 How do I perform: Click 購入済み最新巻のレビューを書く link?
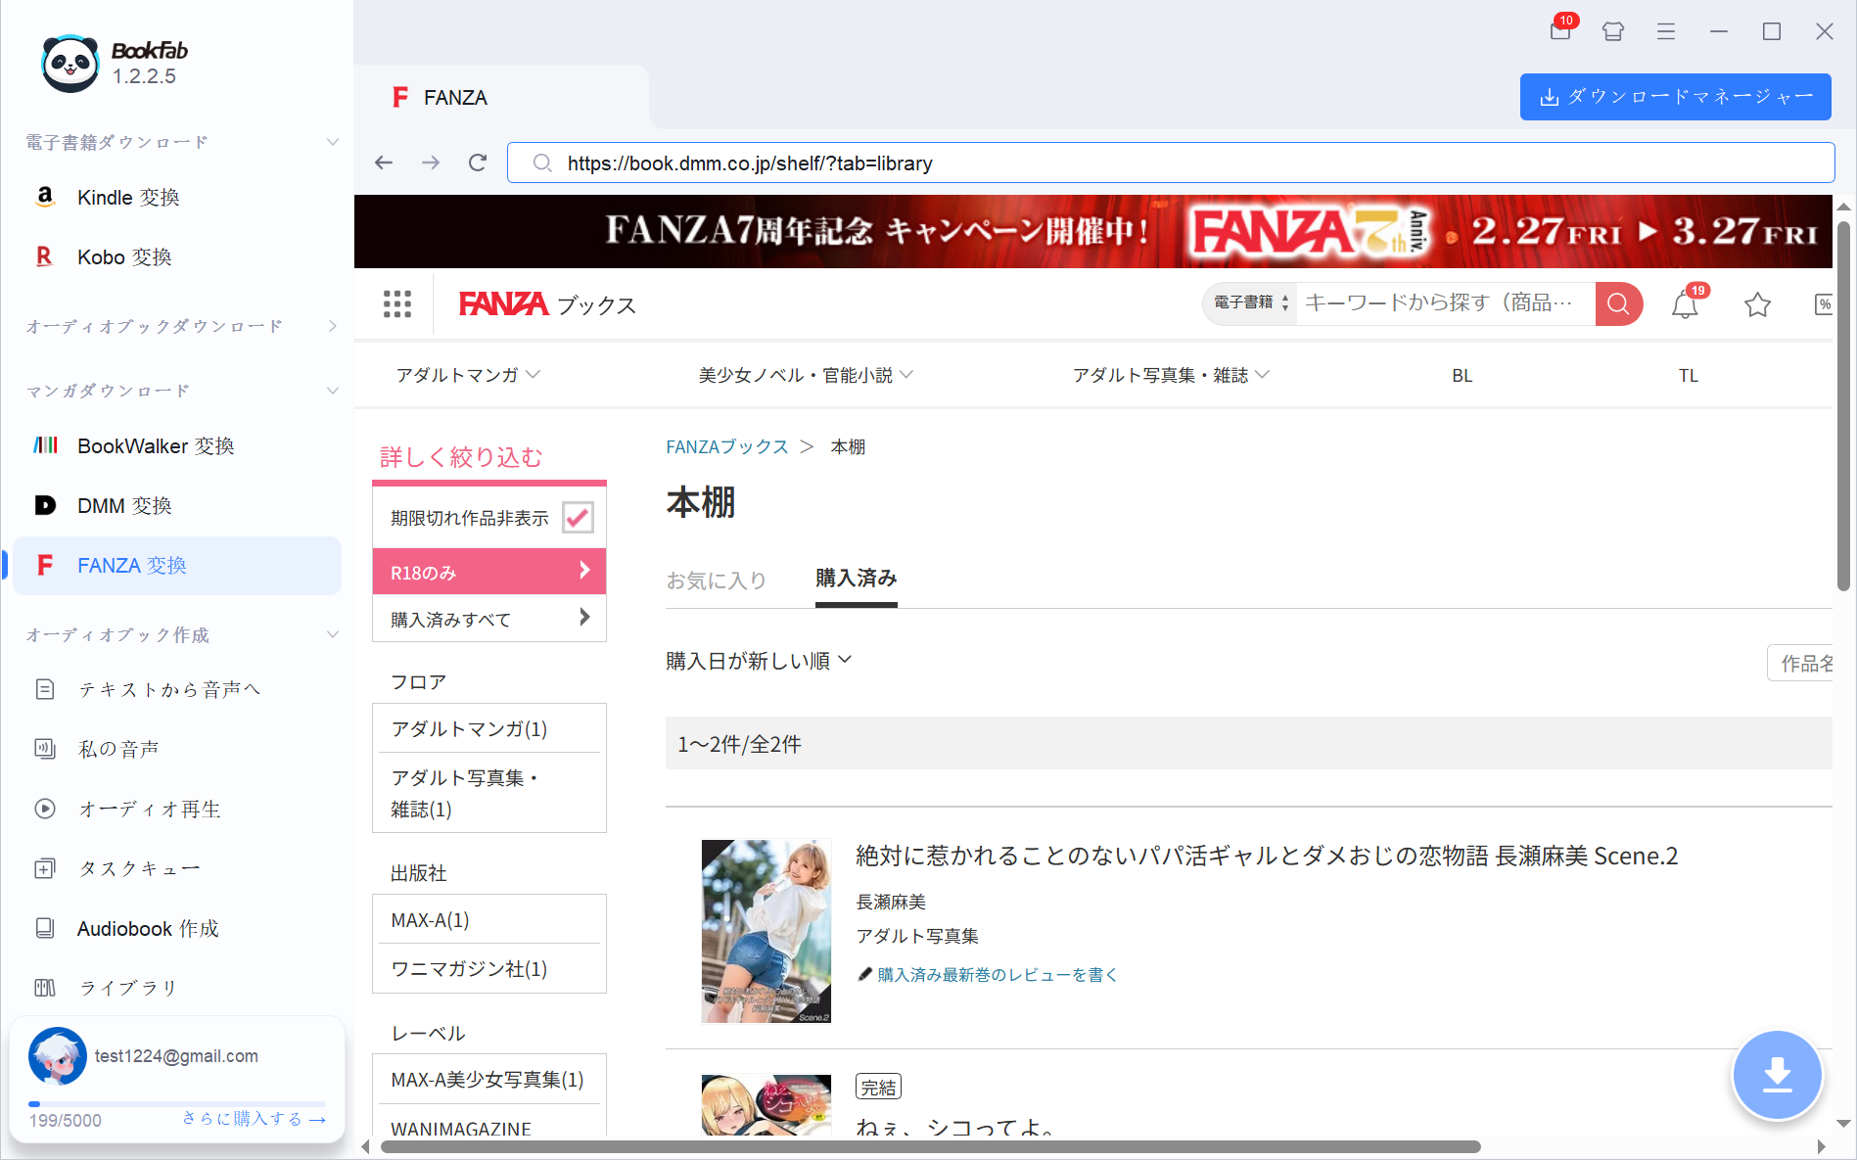996,974
